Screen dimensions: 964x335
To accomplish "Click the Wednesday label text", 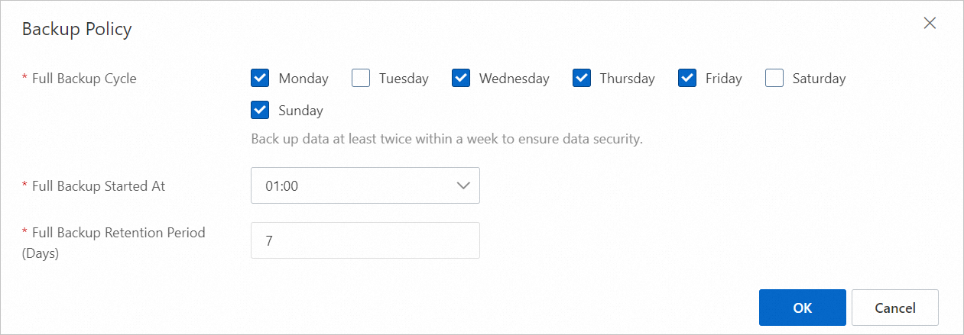I will pyautogui.click(x=514, y=79).
